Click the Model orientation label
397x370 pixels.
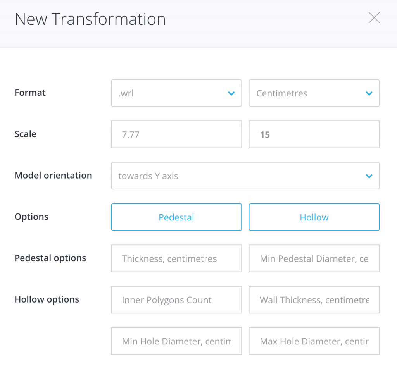click(x=53, y=175)
